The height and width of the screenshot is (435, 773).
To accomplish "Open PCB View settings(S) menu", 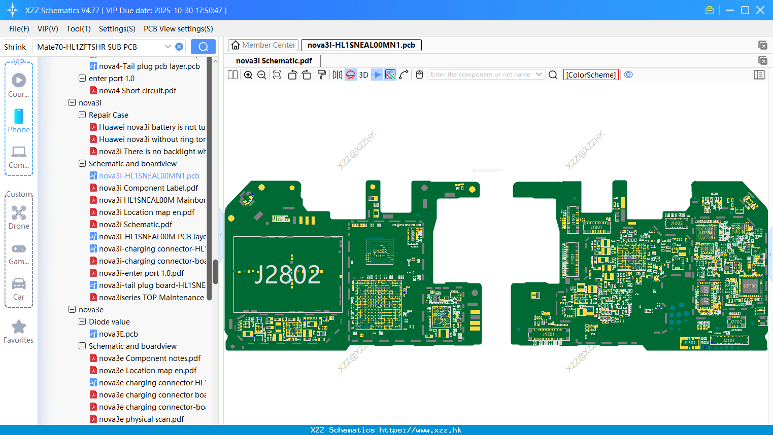I will pos(178,29).
